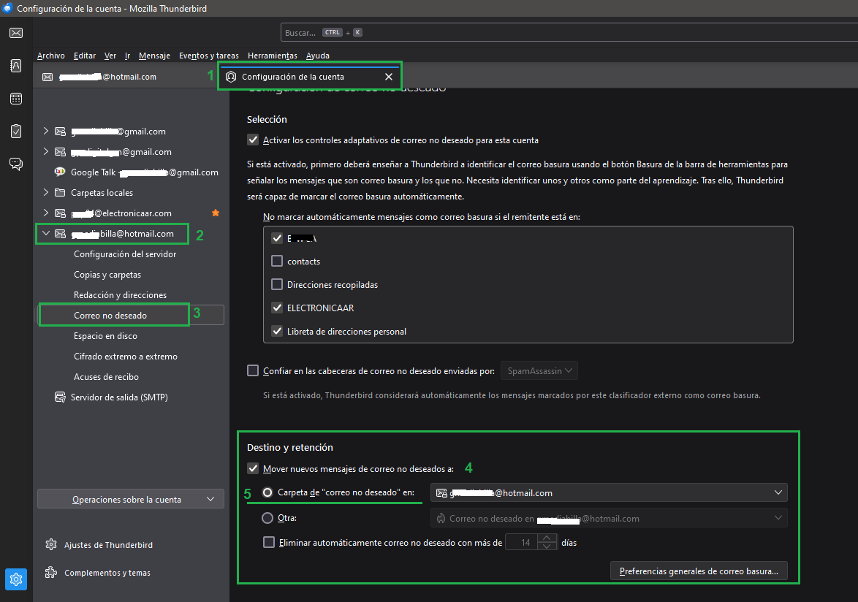Enable Eliminar automáticamente correo no deseado checkbox
The width and height of the screenshot is (858, 602).
point(269,542)
